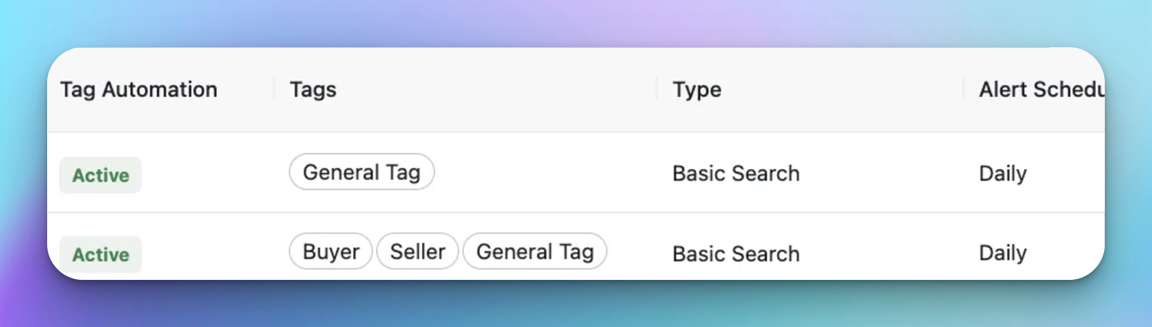Click Basic Search in the second row
Screen dimensions: 1152x327
(736, 254)
